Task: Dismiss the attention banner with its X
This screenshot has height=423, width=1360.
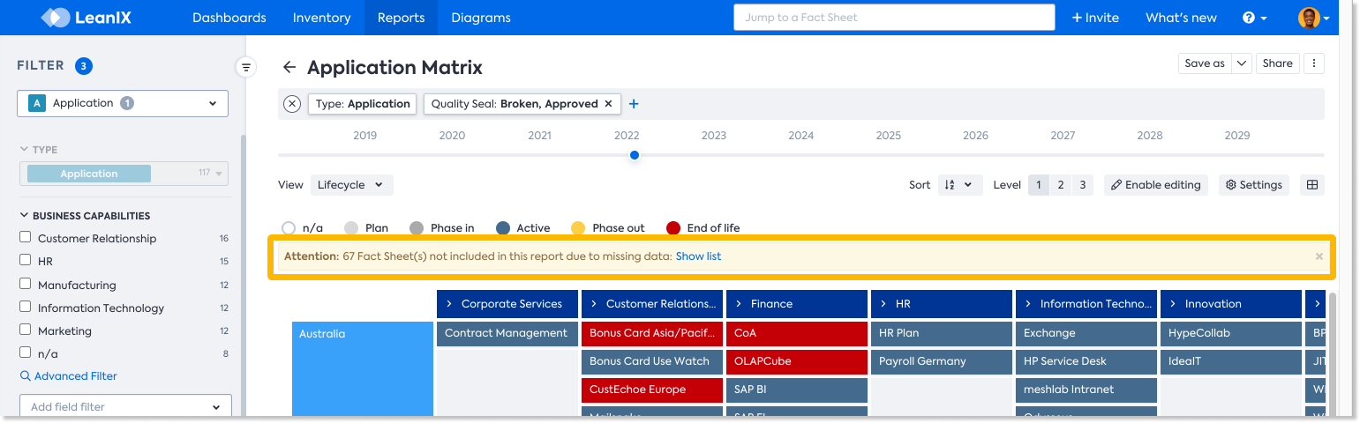Action: (1319, 256)
